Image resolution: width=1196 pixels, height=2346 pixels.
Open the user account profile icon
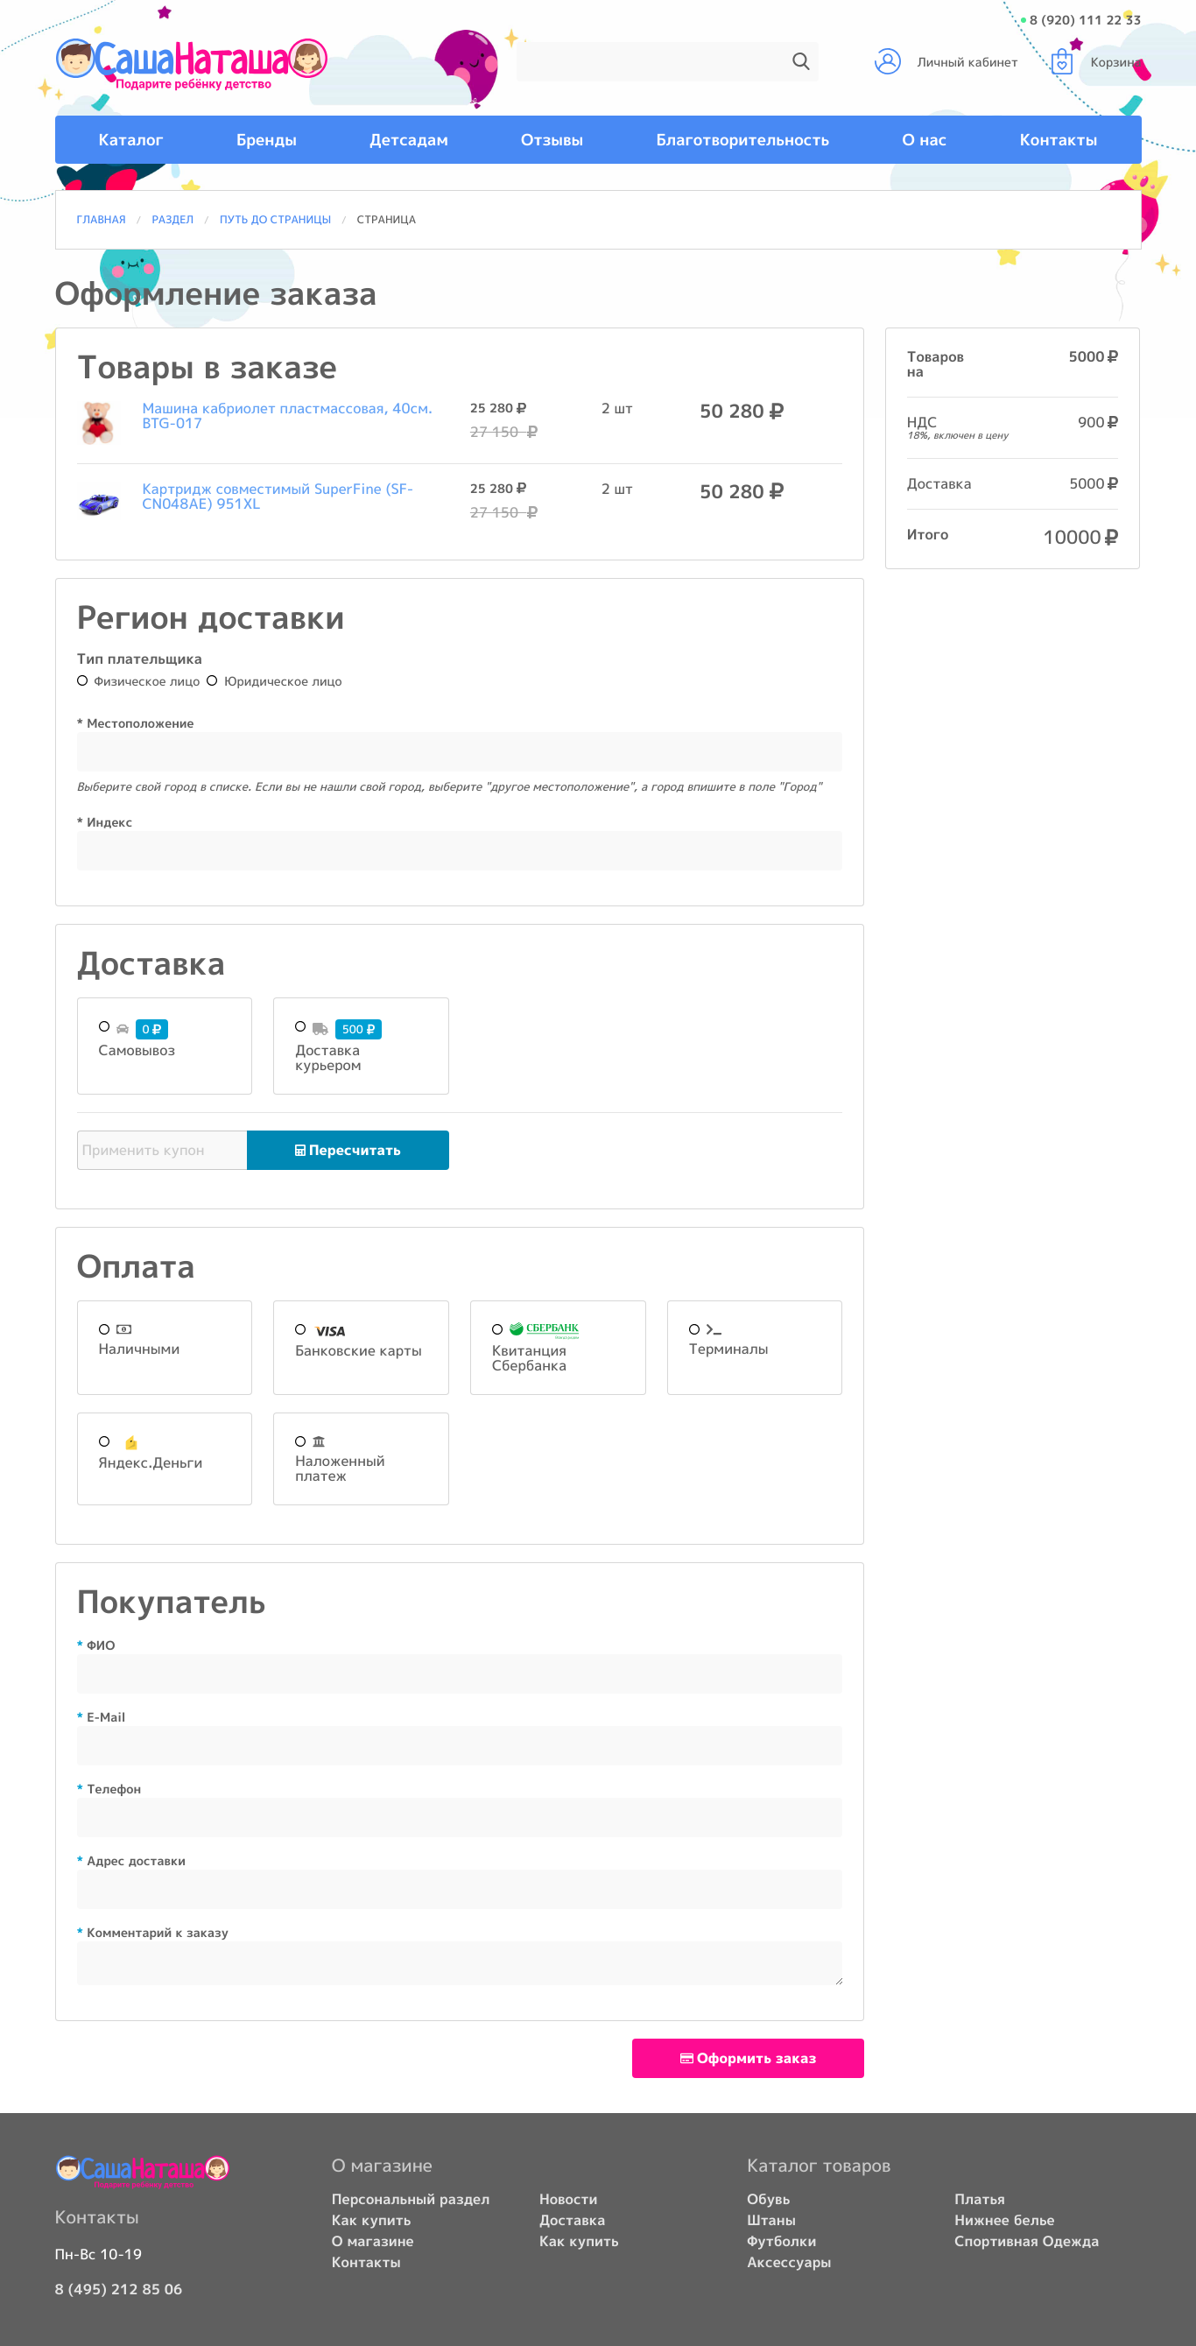886,61
